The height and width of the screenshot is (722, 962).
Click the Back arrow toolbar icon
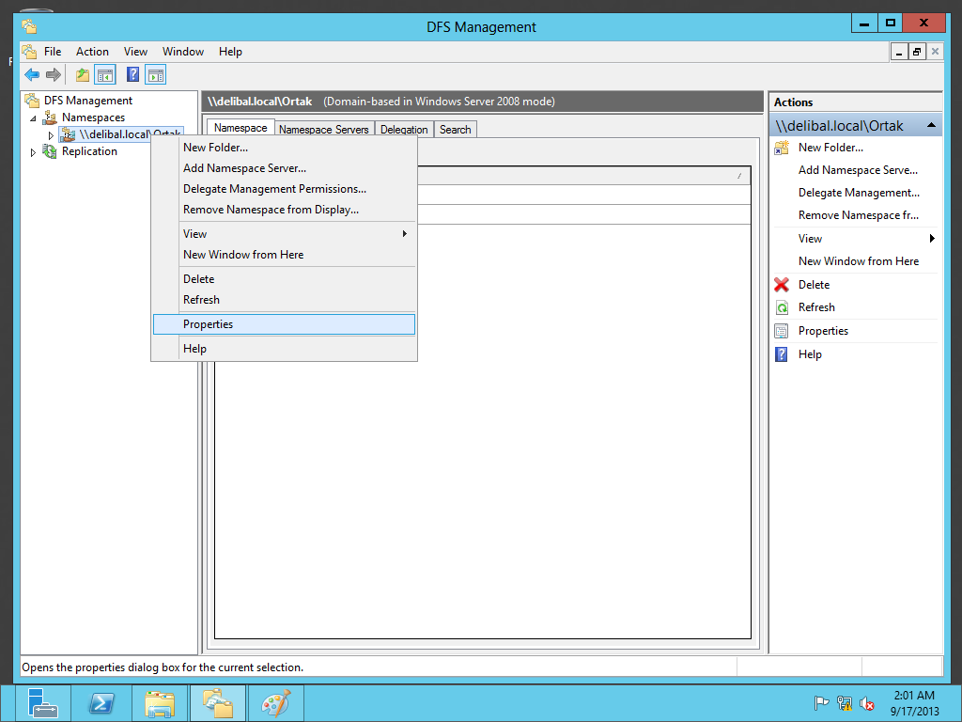coord(32,75)
